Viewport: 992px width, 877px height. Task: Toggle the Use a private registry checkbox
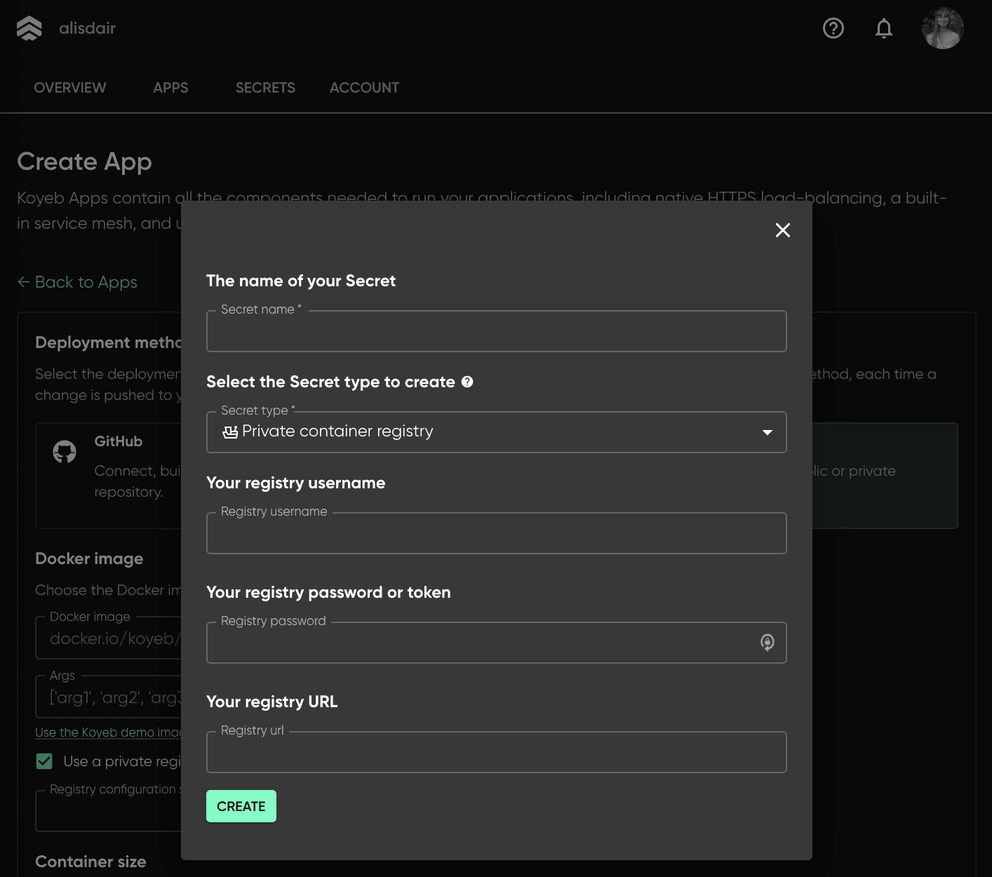click(44, 761)
